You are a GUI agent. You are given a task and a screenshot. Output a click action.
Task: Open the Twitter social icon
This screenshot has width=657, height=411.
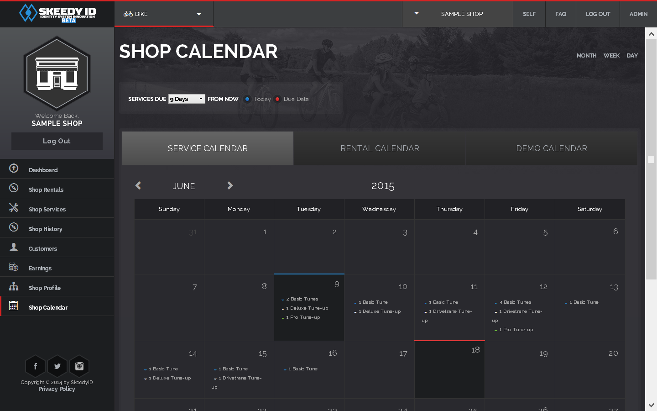57,366
